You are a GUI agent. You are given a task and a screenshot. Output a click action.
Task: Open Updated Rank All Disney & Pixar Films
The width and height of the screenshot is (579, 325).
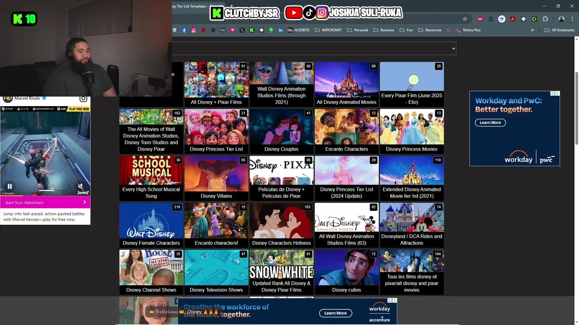pos(281,272)
